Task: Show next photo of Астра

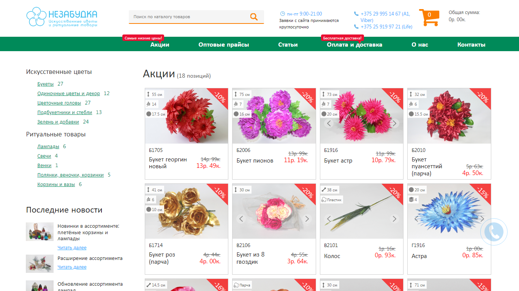Action: [482, 219]
